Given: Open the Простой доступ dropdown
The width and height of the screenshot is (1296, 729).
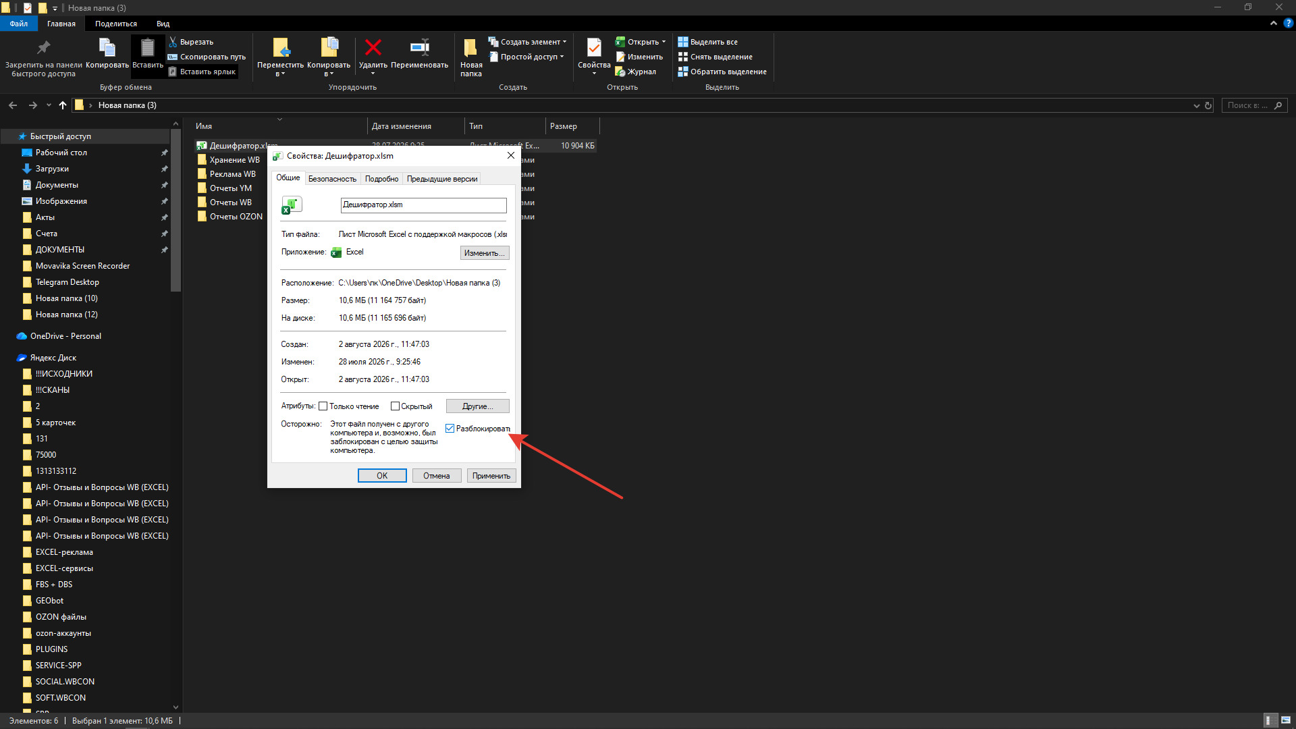Looking at the screenshot, I should [x=526, y=57].
